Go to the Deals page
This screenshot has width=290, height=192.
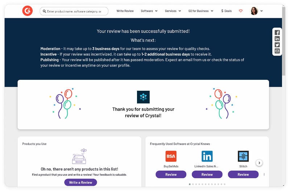point(226,11)
